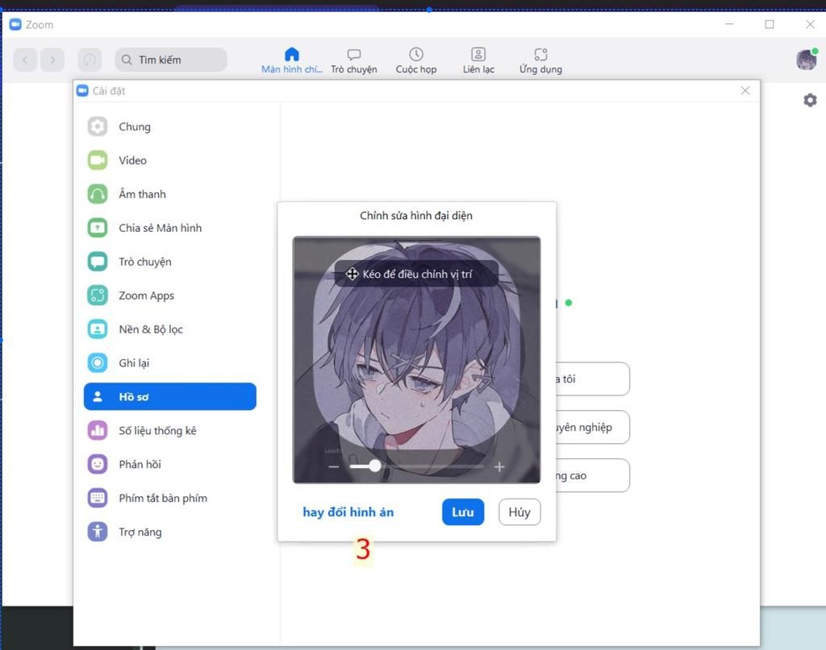The width and height of the screenshot is (826, 650).
Task: Switch to Cuộc họp meetings tab
Action: coord(416,60)
